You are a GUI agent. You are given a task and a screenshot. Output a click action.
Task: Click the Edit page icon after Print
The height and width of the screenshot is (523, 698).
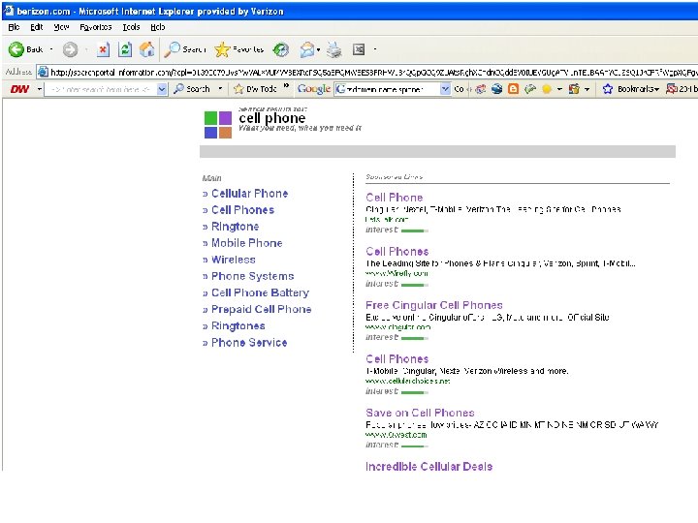(359, 49)
